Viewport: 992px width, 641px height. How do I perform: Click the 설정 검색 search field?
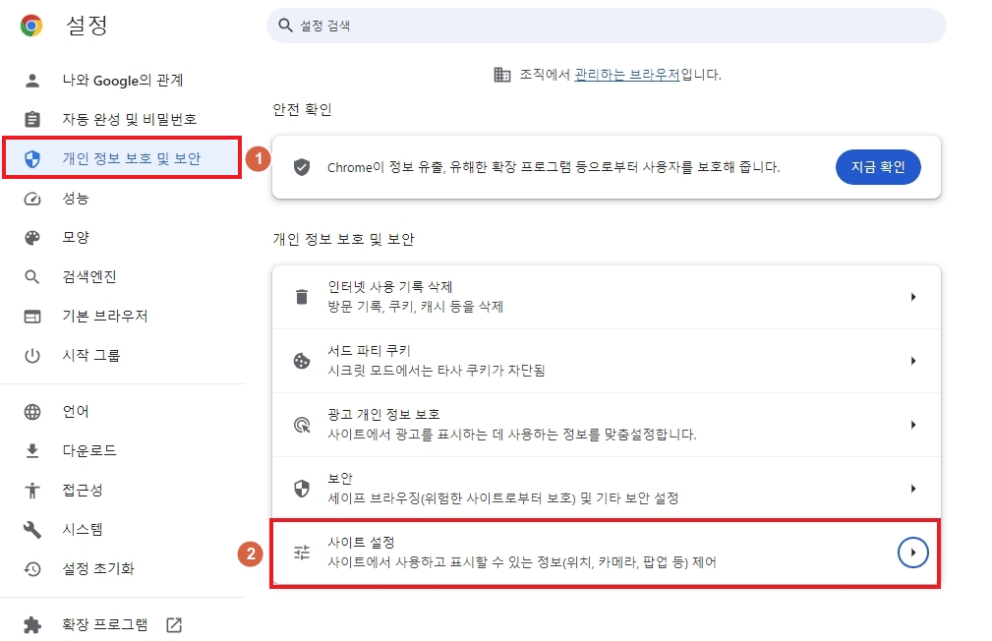click(604, 26)
